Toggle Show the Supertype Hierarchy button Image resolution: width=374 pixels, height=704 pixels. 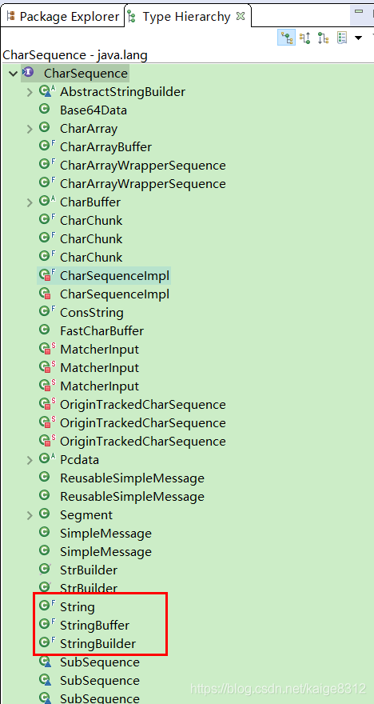tap(305, 38)
